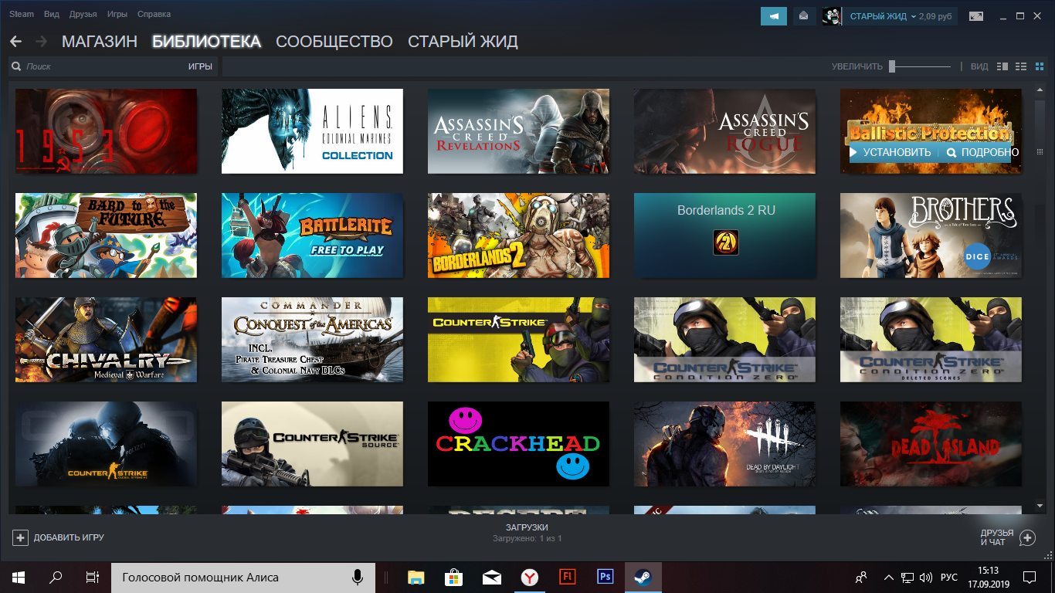The image size is (1055, 593).
Task: Open the Вид menu
Action: 52,14
